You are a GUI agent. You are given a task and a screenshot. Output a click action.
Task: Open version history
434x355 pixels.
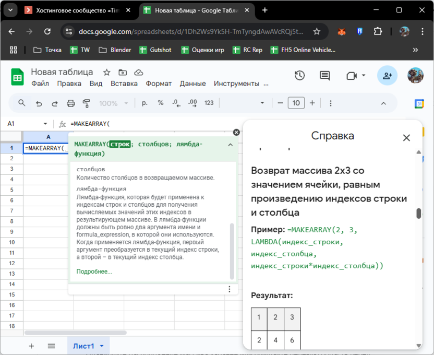[299, 75]
